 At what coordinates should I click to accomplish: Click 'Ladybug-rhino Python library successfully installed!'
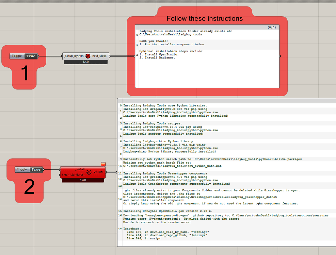tap(170, 152)
